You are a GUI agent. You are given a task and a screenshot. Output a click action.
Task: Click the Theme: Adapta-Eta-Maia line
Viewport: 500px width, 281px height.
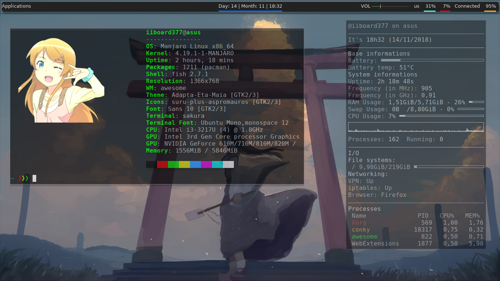(203, 95)
